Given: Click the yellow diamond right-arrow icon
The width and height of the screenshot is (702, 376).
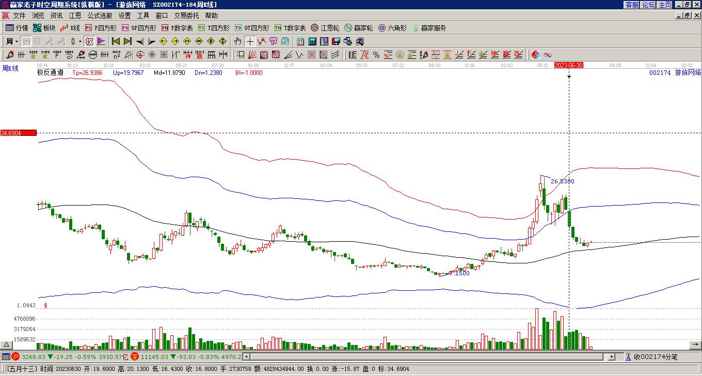Looking at the screenshot, I should (x=176, y=41).
